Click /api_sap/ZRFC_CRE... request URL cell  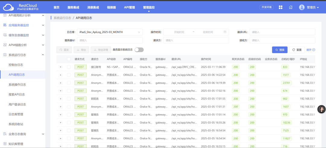184,67
